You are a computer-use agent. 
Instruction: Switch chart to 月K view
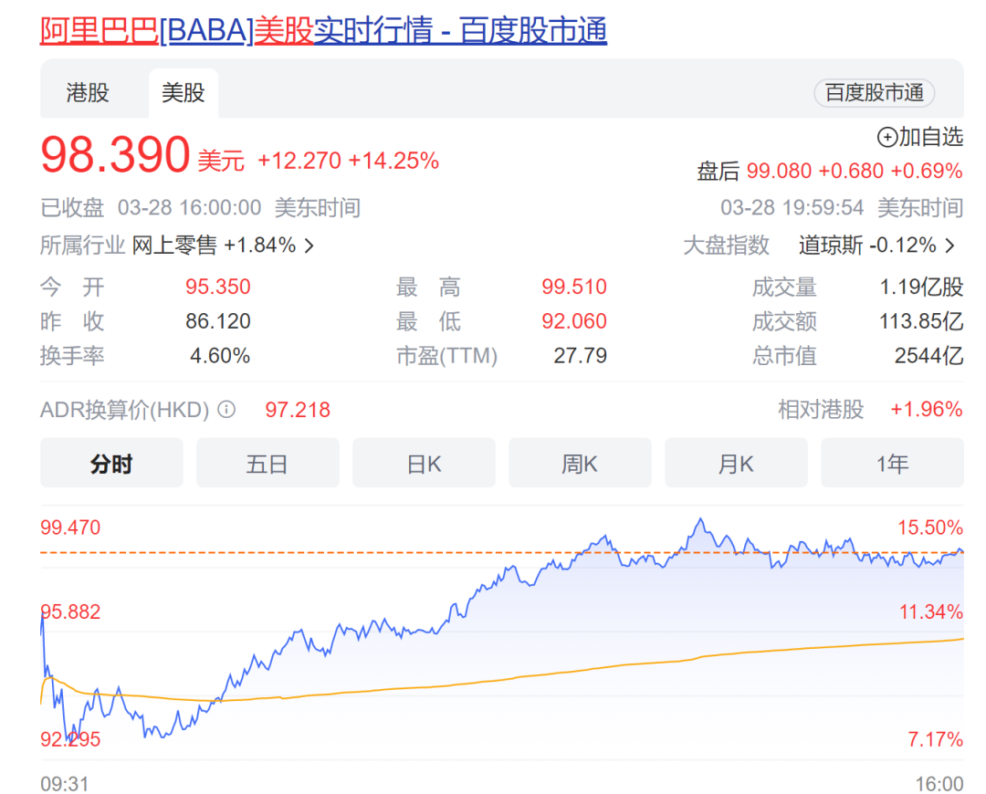tap(736, 464)
